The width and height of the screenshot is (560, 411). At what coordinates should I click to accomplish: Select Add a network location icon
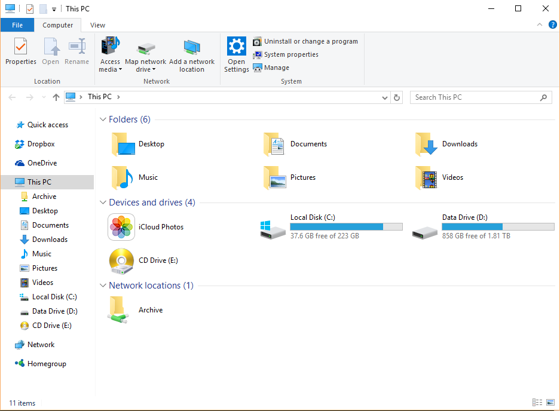[192, 47]
